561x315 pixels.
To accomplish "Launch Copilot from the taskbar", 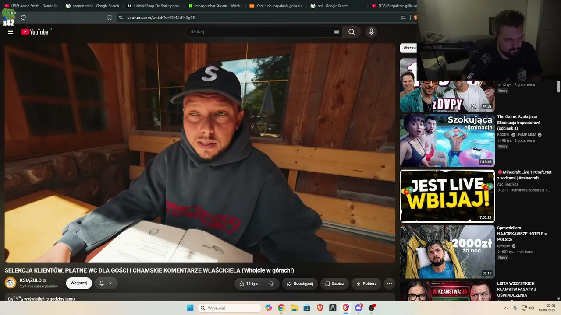I will tap(269, 308).
